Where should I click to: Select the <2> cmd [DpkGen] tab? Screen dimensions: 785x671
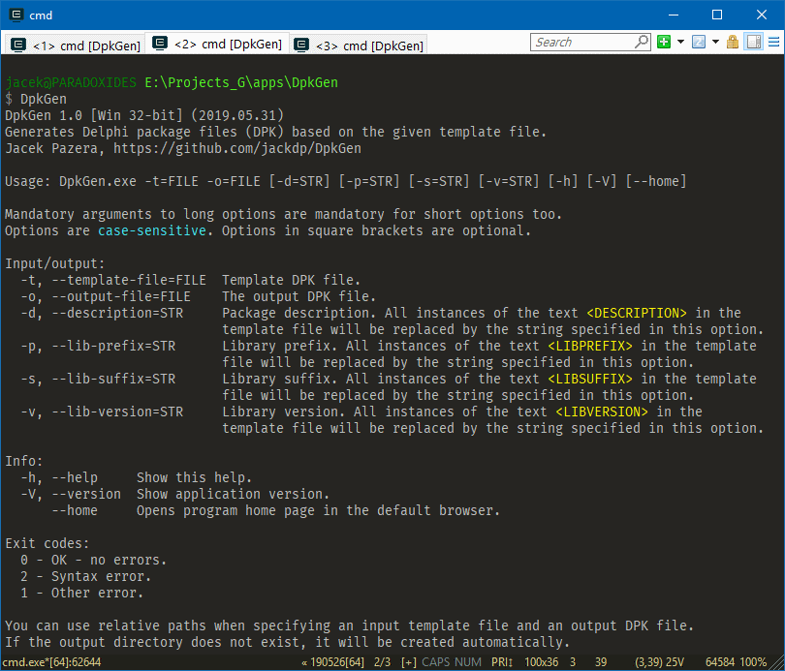(x=217, y=44)
